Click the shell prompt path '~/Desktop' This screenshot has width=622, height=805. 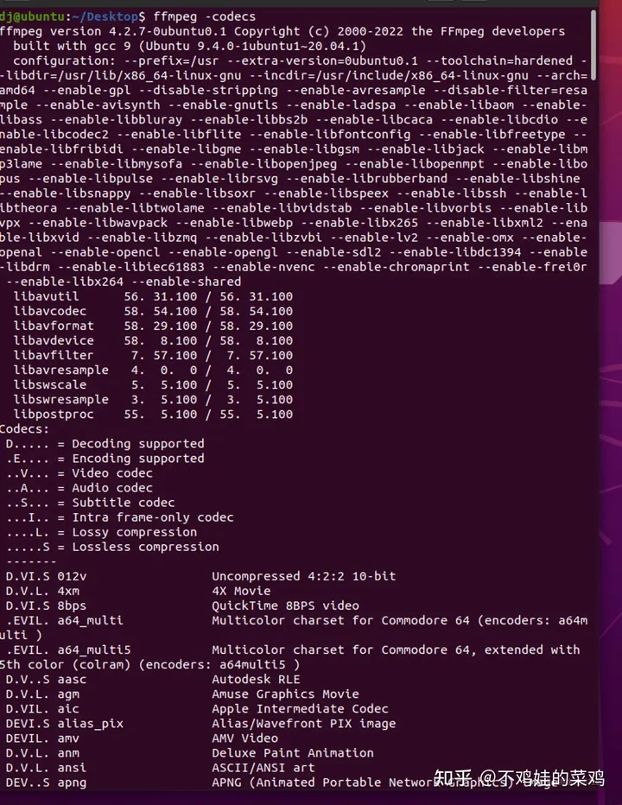coord(105,16)
